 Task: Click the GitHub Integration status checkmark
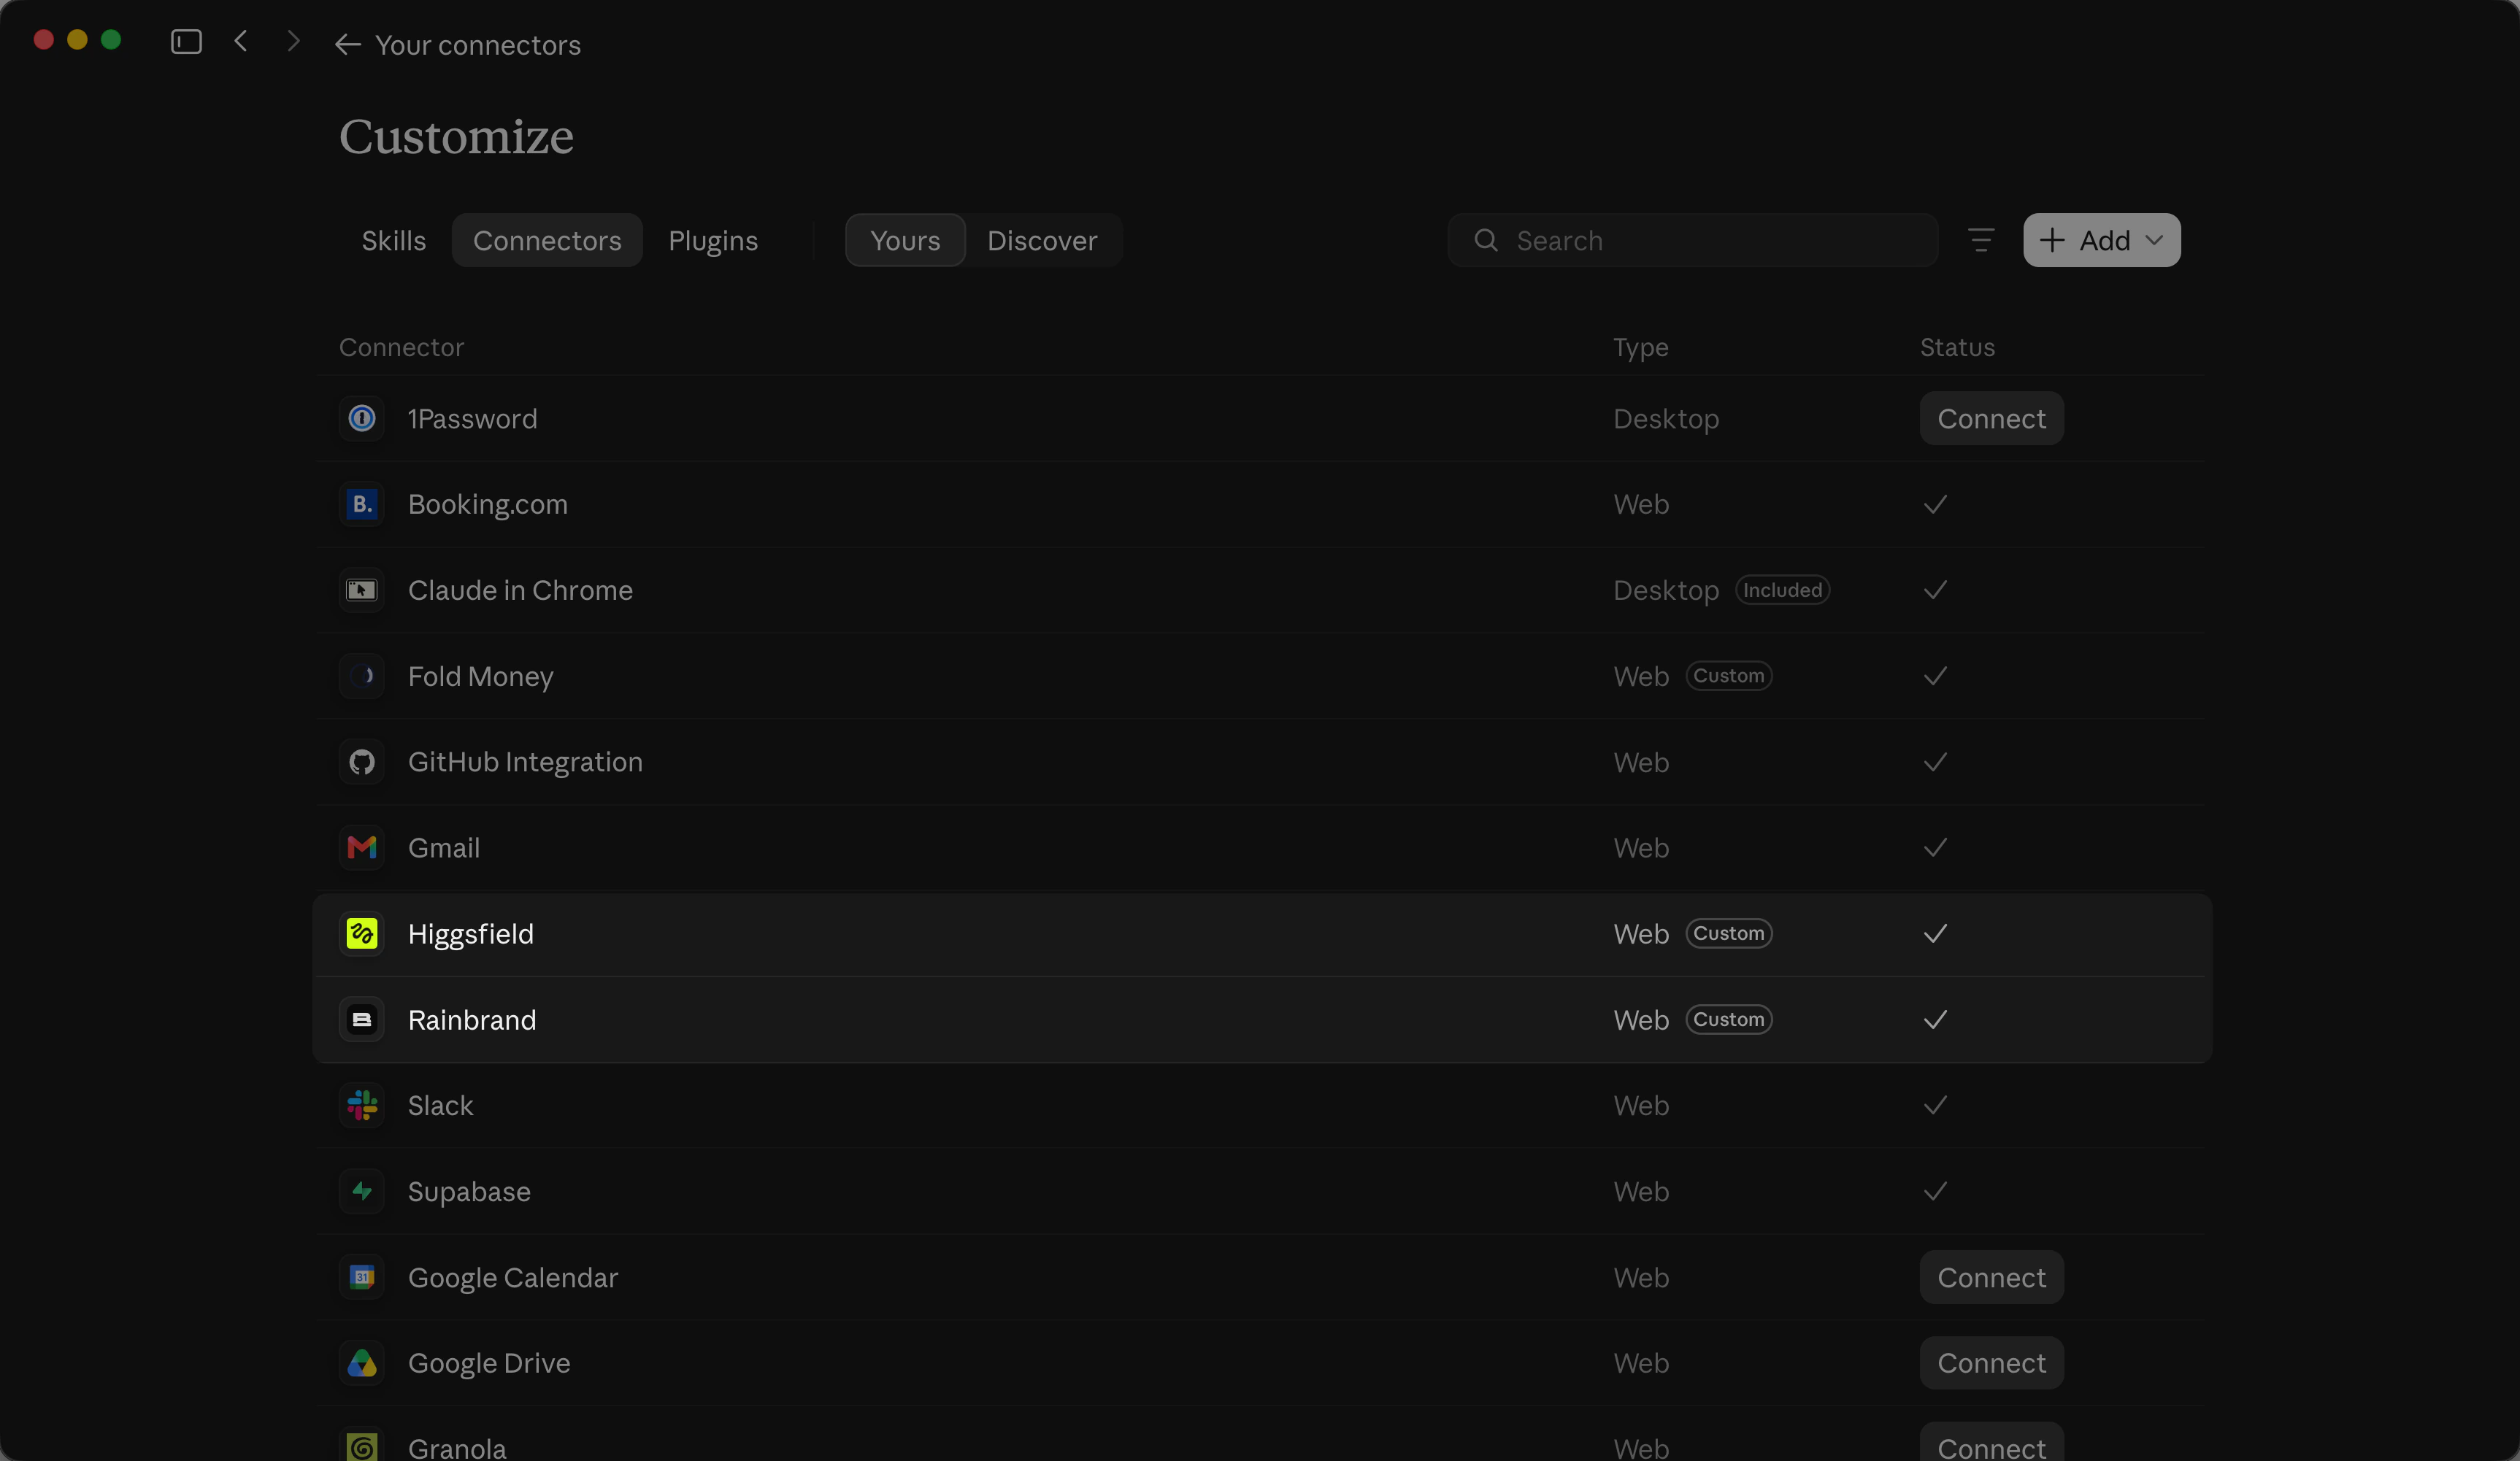pyautogui.click(x=1935, y=762)
